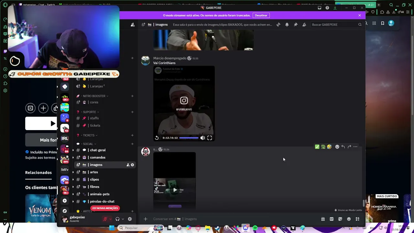
Task: Mute the Corinthians video volume icon
Action: tap(202, 138)
